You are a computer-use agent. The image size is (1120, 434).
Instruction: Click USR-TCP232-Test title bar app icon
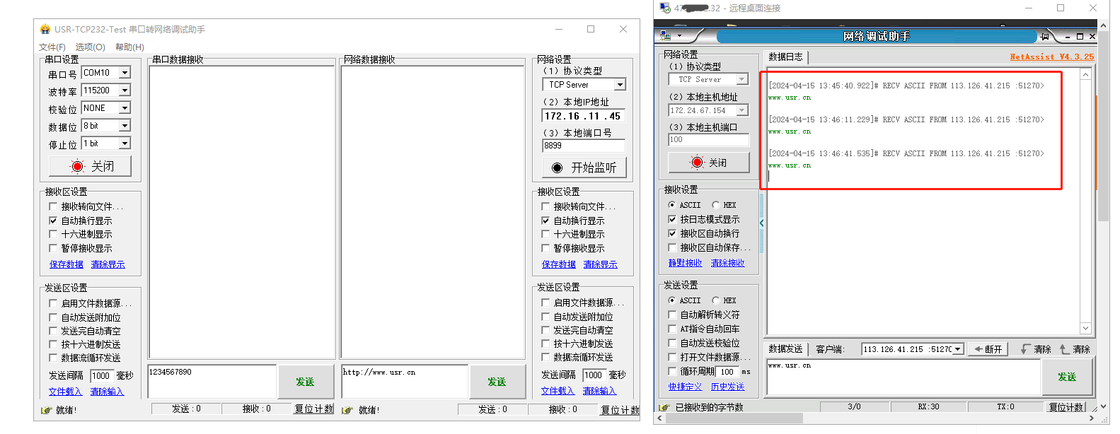click(x=45, y=29)
